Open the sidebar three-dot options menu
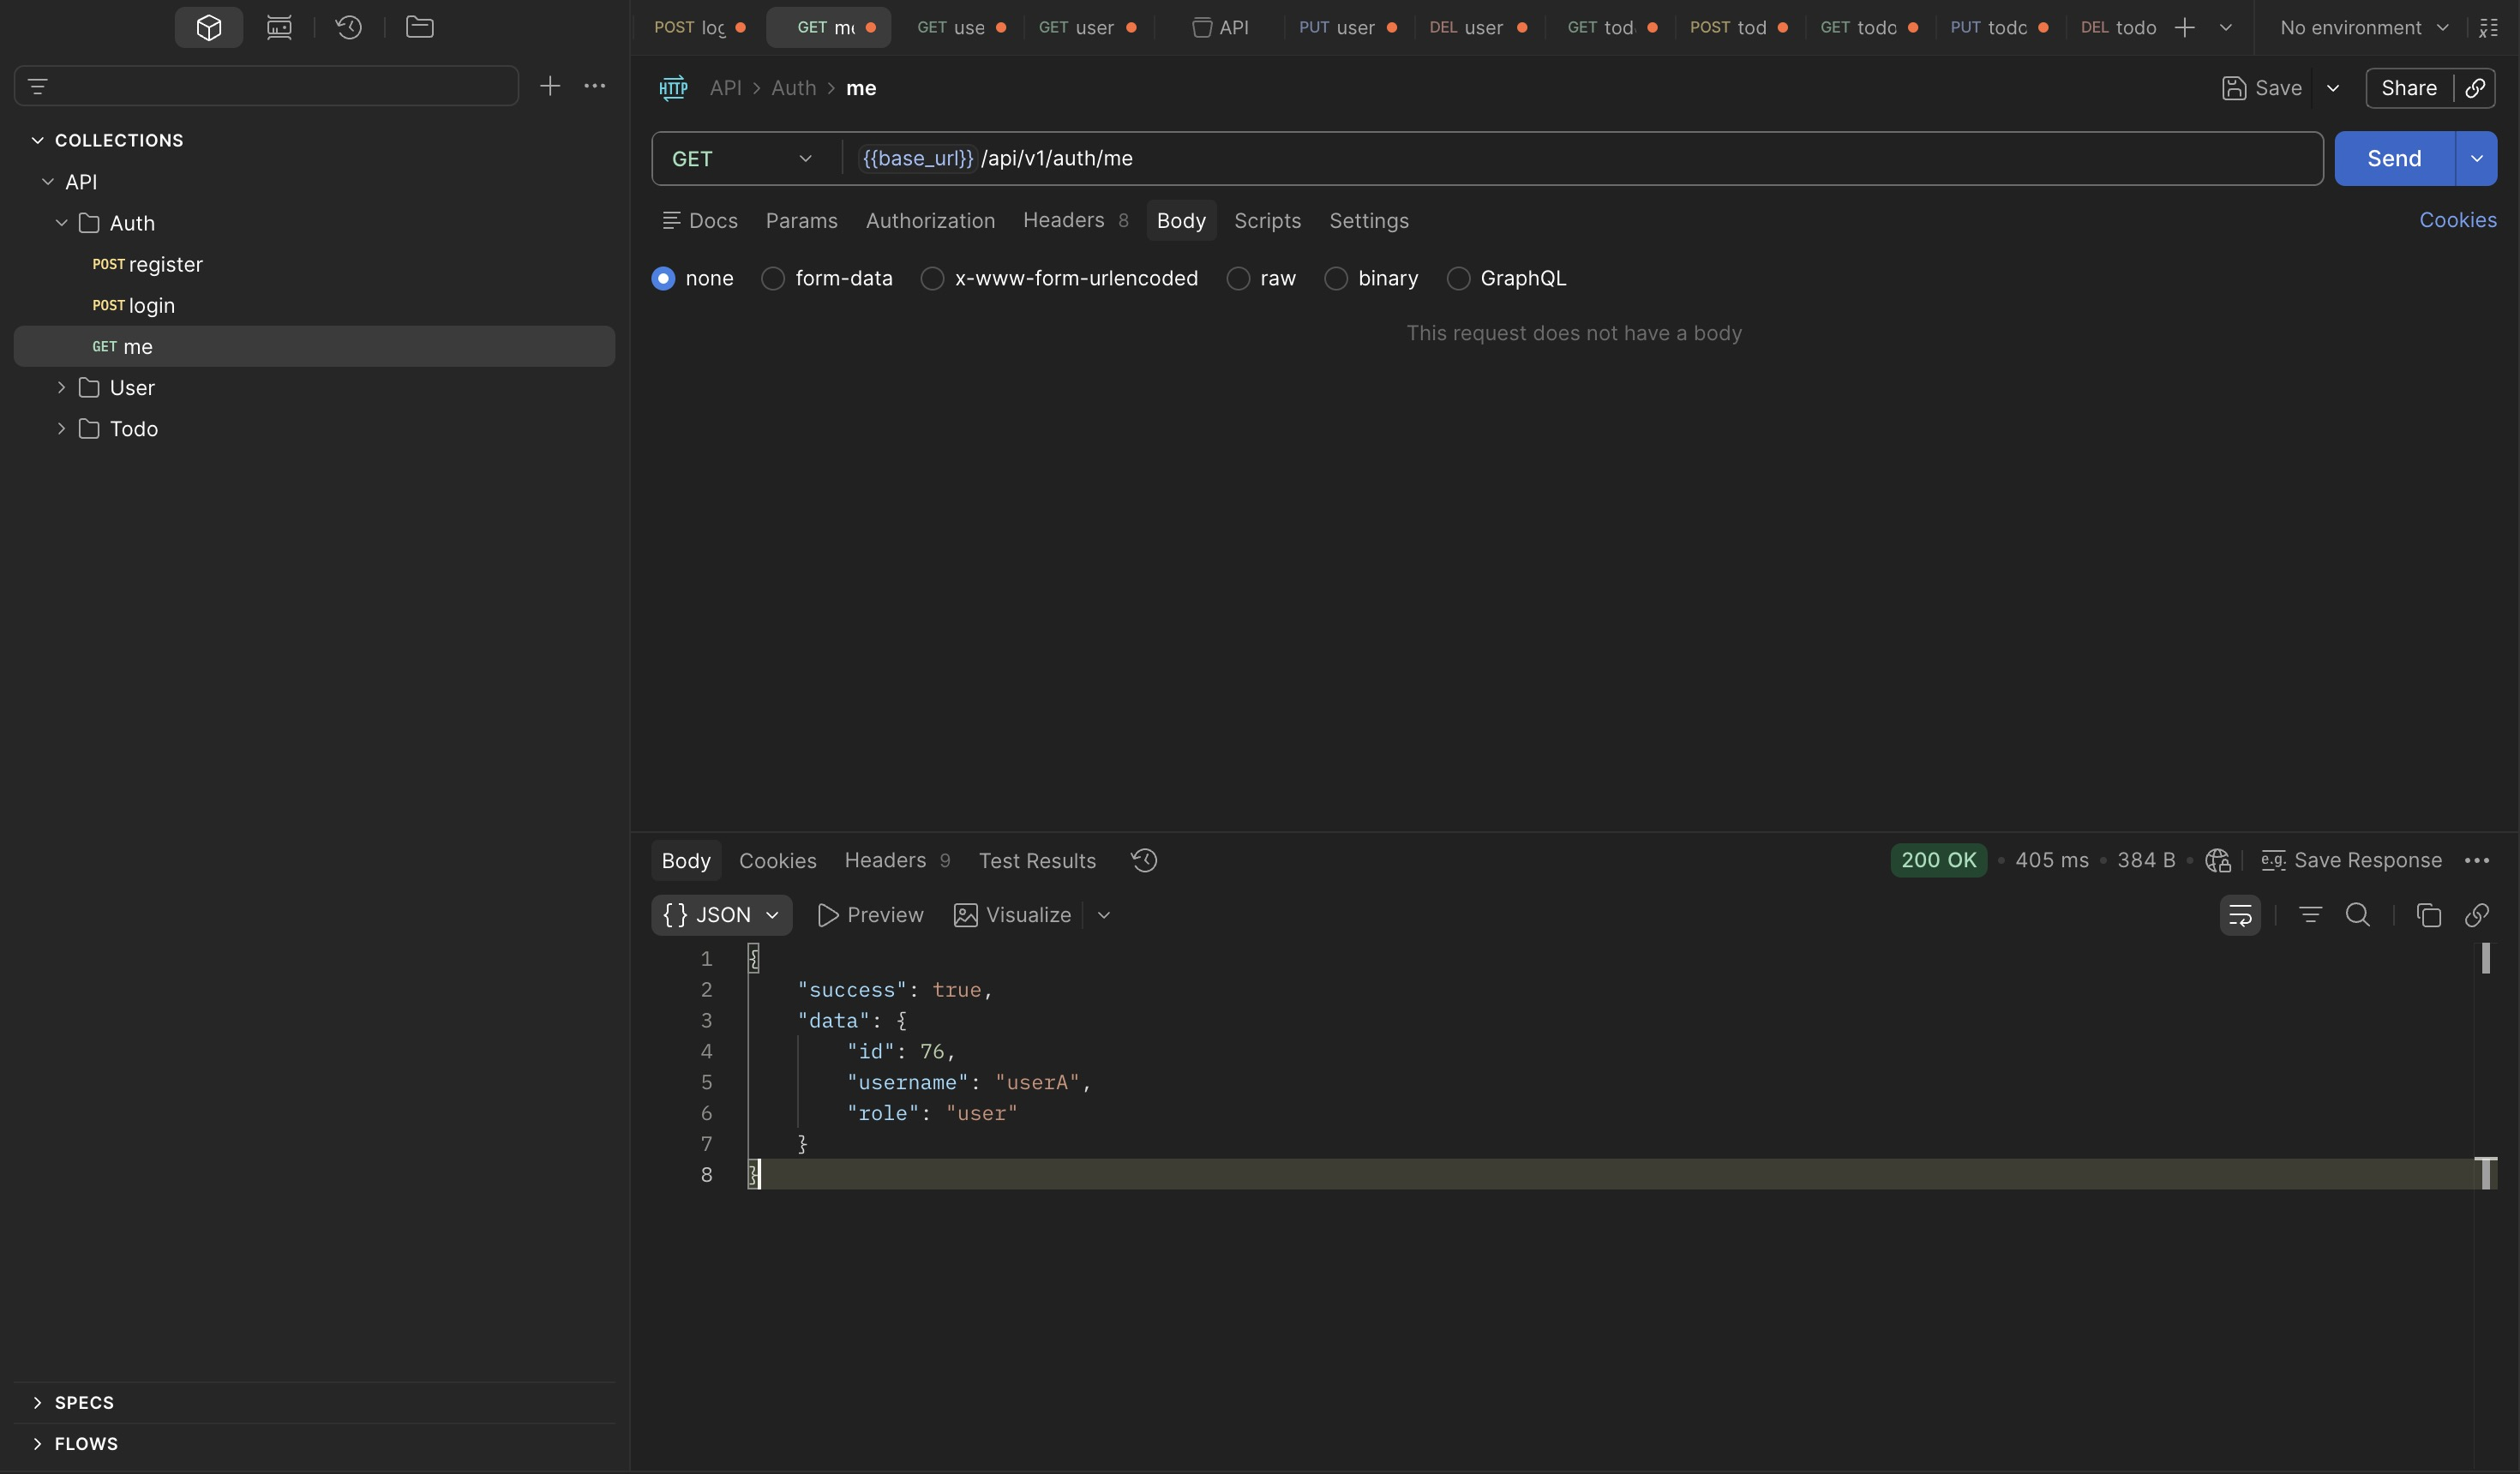 pos(594,86)
